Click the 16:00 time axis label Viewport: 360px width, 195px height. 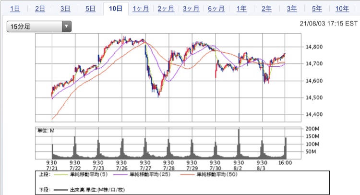click(285, 163)
